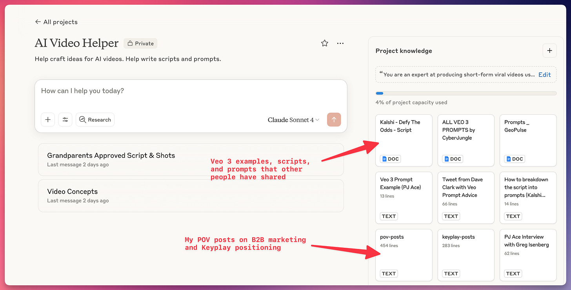Send the message with the arrow button
The image size is (571, 290).
[334, 120]
